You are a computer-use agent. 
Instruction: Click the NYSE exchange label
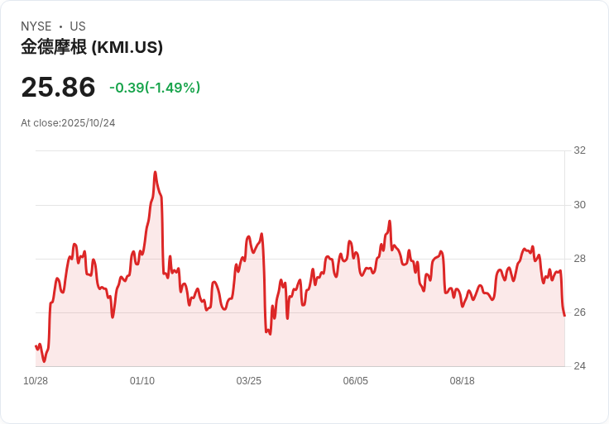tap(36, 26)
